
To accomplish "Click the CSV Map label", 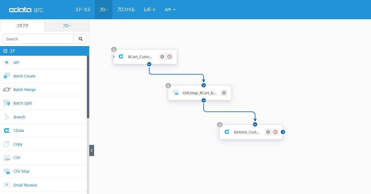I will [21, 171].
